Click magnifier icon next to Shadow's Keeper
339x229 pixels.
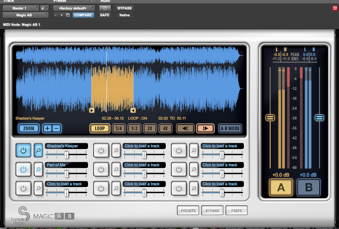38,150
